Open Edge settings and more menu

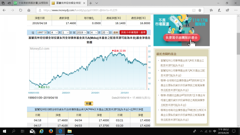(236, 10)
